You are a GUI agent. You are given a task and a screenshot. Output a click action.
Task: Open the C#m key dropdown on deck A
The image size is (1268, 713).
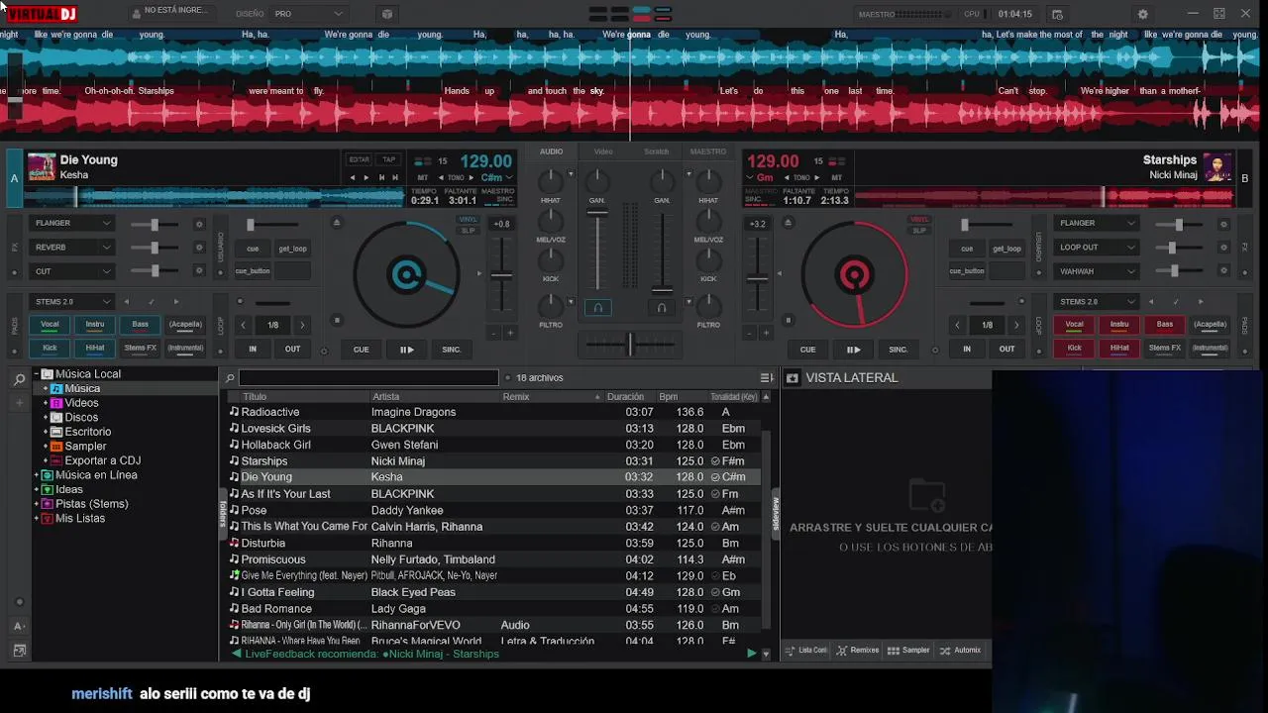point(497,177)
